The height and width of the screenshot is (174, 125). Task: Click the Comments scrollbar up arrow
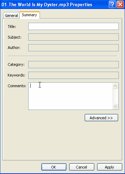tap(115, 86)
